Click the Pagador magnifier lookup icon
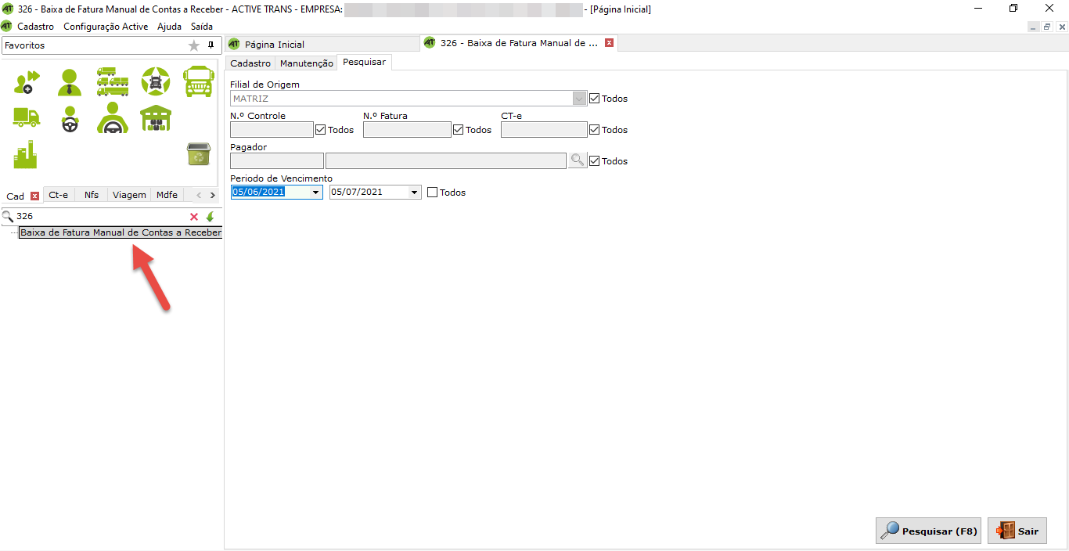The height and width of the screenshot is (551, 1069). pos(578,160)
